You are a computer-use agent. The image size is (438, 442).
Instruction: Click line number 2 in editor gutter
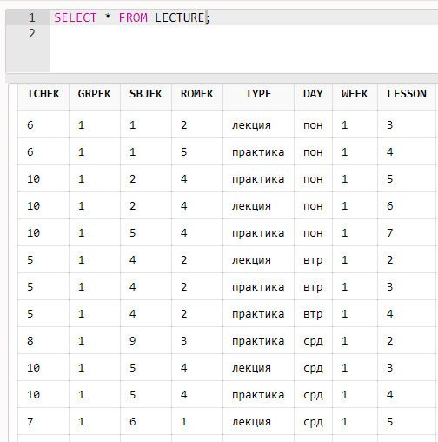(32, 33)
